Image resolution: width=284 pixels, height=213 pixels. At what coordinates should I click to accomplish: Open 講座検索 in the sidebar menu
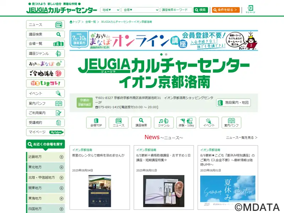[45, 34]
